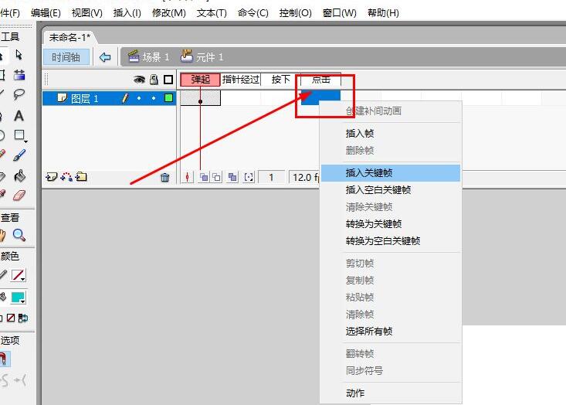Image resolution: width=566 pixels, height=405 pixels.
Task: Open the 修改(M) menu
Action: [169, 13]
